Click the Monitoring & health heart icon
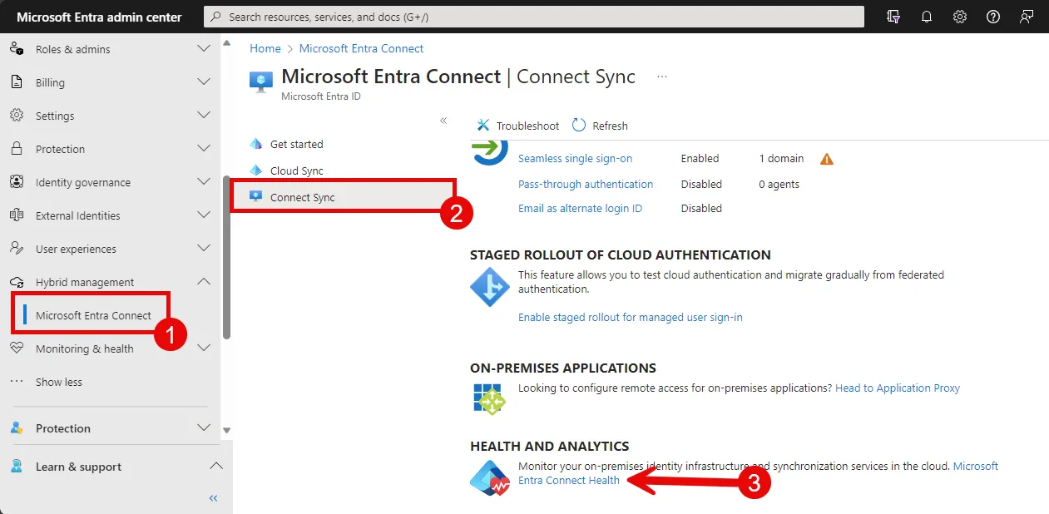1049x514 pixels. tap(17, 348)
